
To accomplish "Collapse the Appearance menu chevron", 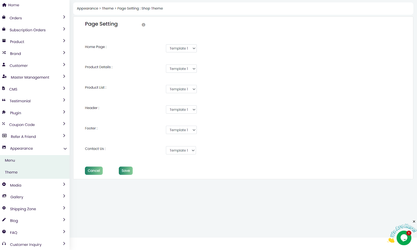I will tap(65, 149).
